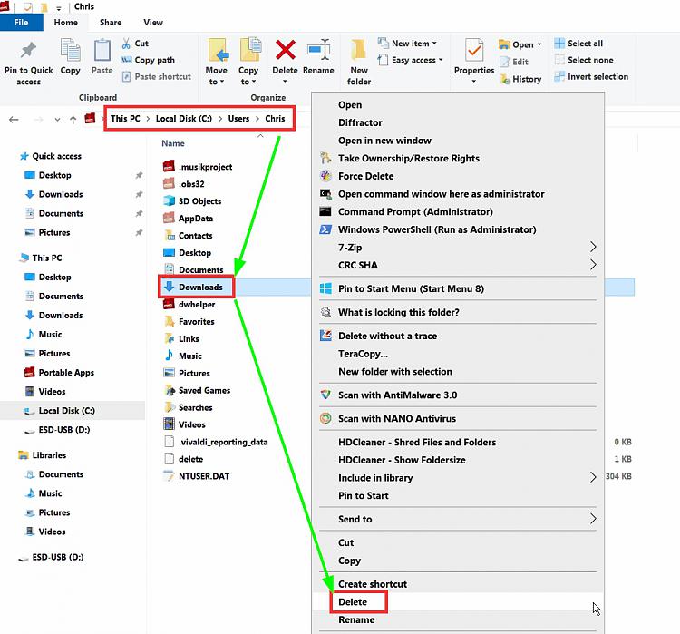Click Users in the address breadcrumb
Viewport: 680px width, 634px height.
(x=239, y=119)
